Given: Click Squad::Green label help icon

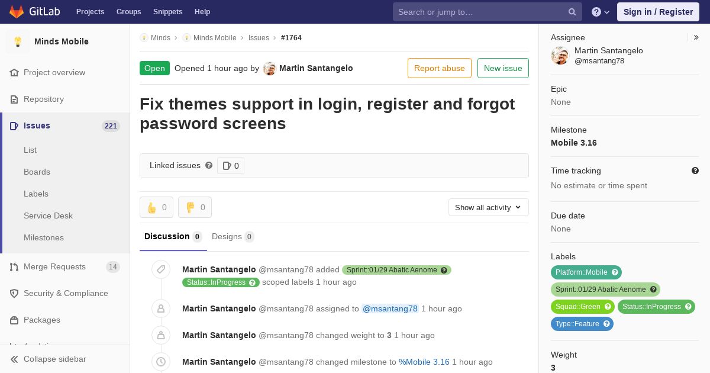Looking at the screenshot, I should tap(608, 307).
